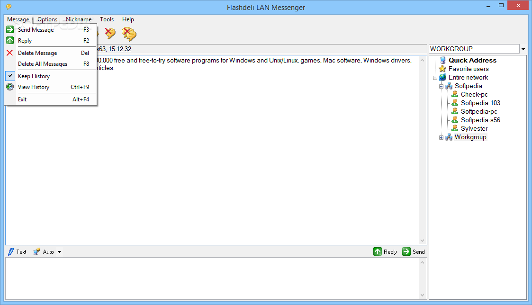Click the delete all messages toolbar icon
Image resolution: width=532 pixels, height=305 pixels.
(x=129, y=34)
